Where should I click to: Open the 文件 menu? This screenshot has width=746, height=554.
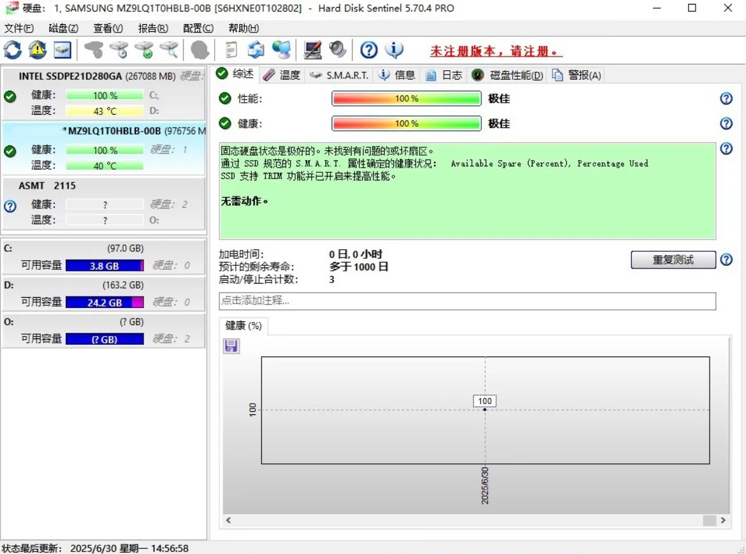(18, 28)
